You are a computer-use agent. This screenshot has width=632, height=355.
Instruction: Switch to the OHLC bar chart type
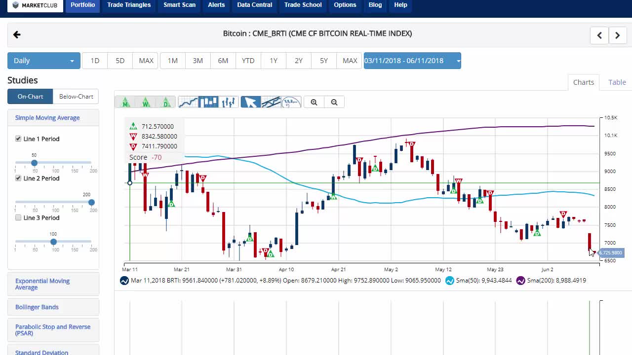(x=229, y=102)
